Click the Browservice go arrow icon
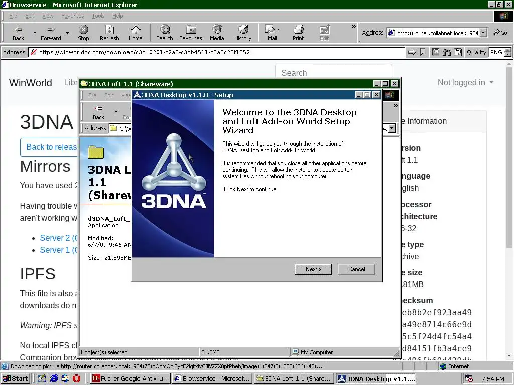The width and height of the screenshot is (514, 385). click(x=412, y=52)
